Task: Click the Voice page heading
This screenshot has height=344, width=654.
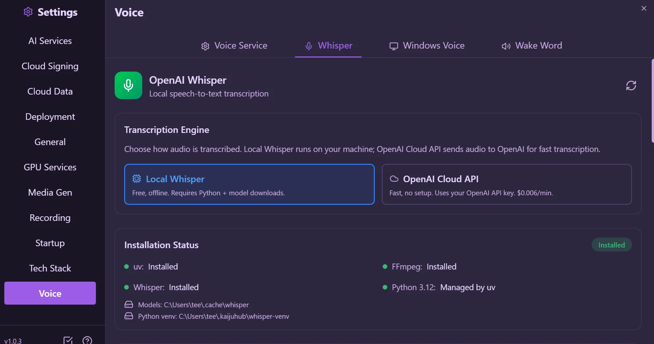Action: tap(129, 12)
